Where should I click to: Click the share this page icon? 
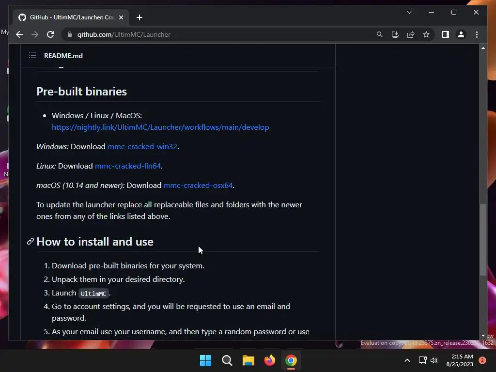coord(411,34)
